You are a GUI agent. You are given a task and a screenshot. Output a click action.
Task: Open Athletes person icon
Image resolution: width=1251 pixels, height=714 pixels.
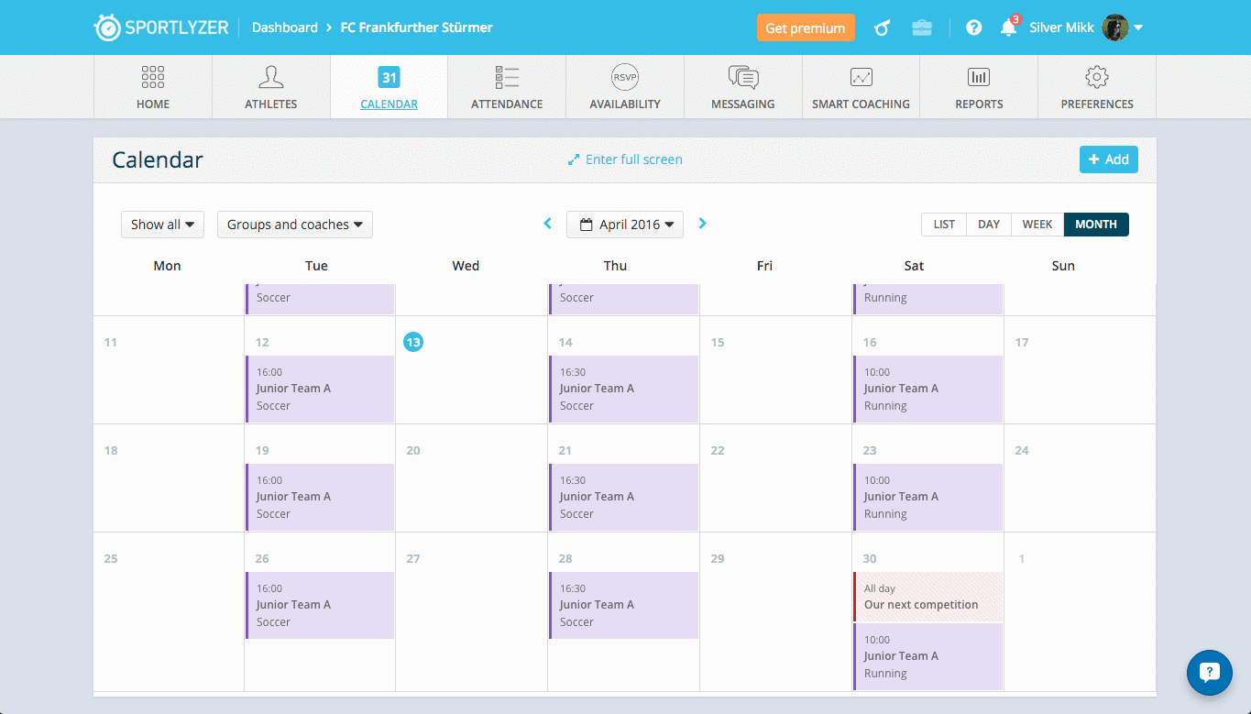271,76
